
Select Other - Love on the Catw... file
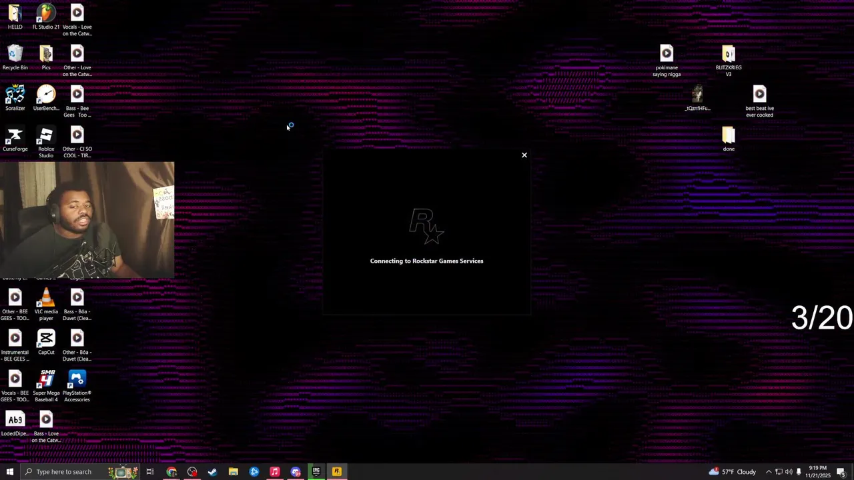pyautogui.click(x=77, y=61)
